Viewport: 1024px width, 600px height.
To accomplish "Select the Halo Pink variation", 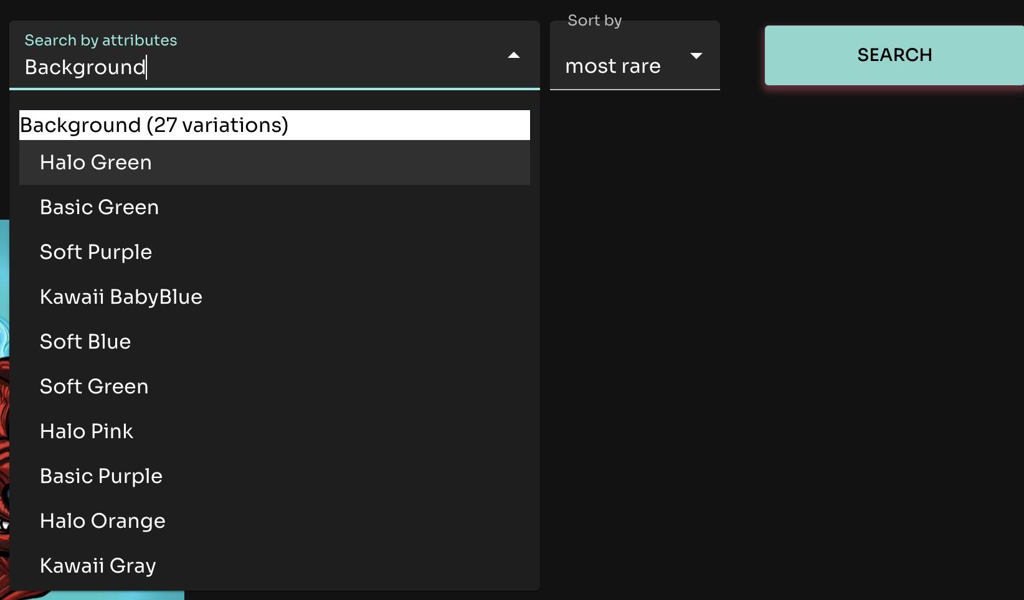I will (x=87, y=431).
